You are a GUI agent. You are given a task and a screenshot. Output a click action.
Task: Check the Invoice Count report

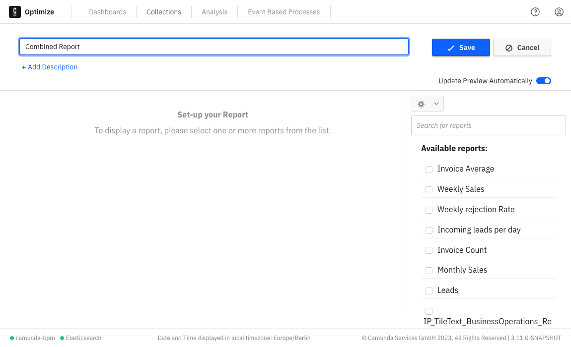click(429, 250)
